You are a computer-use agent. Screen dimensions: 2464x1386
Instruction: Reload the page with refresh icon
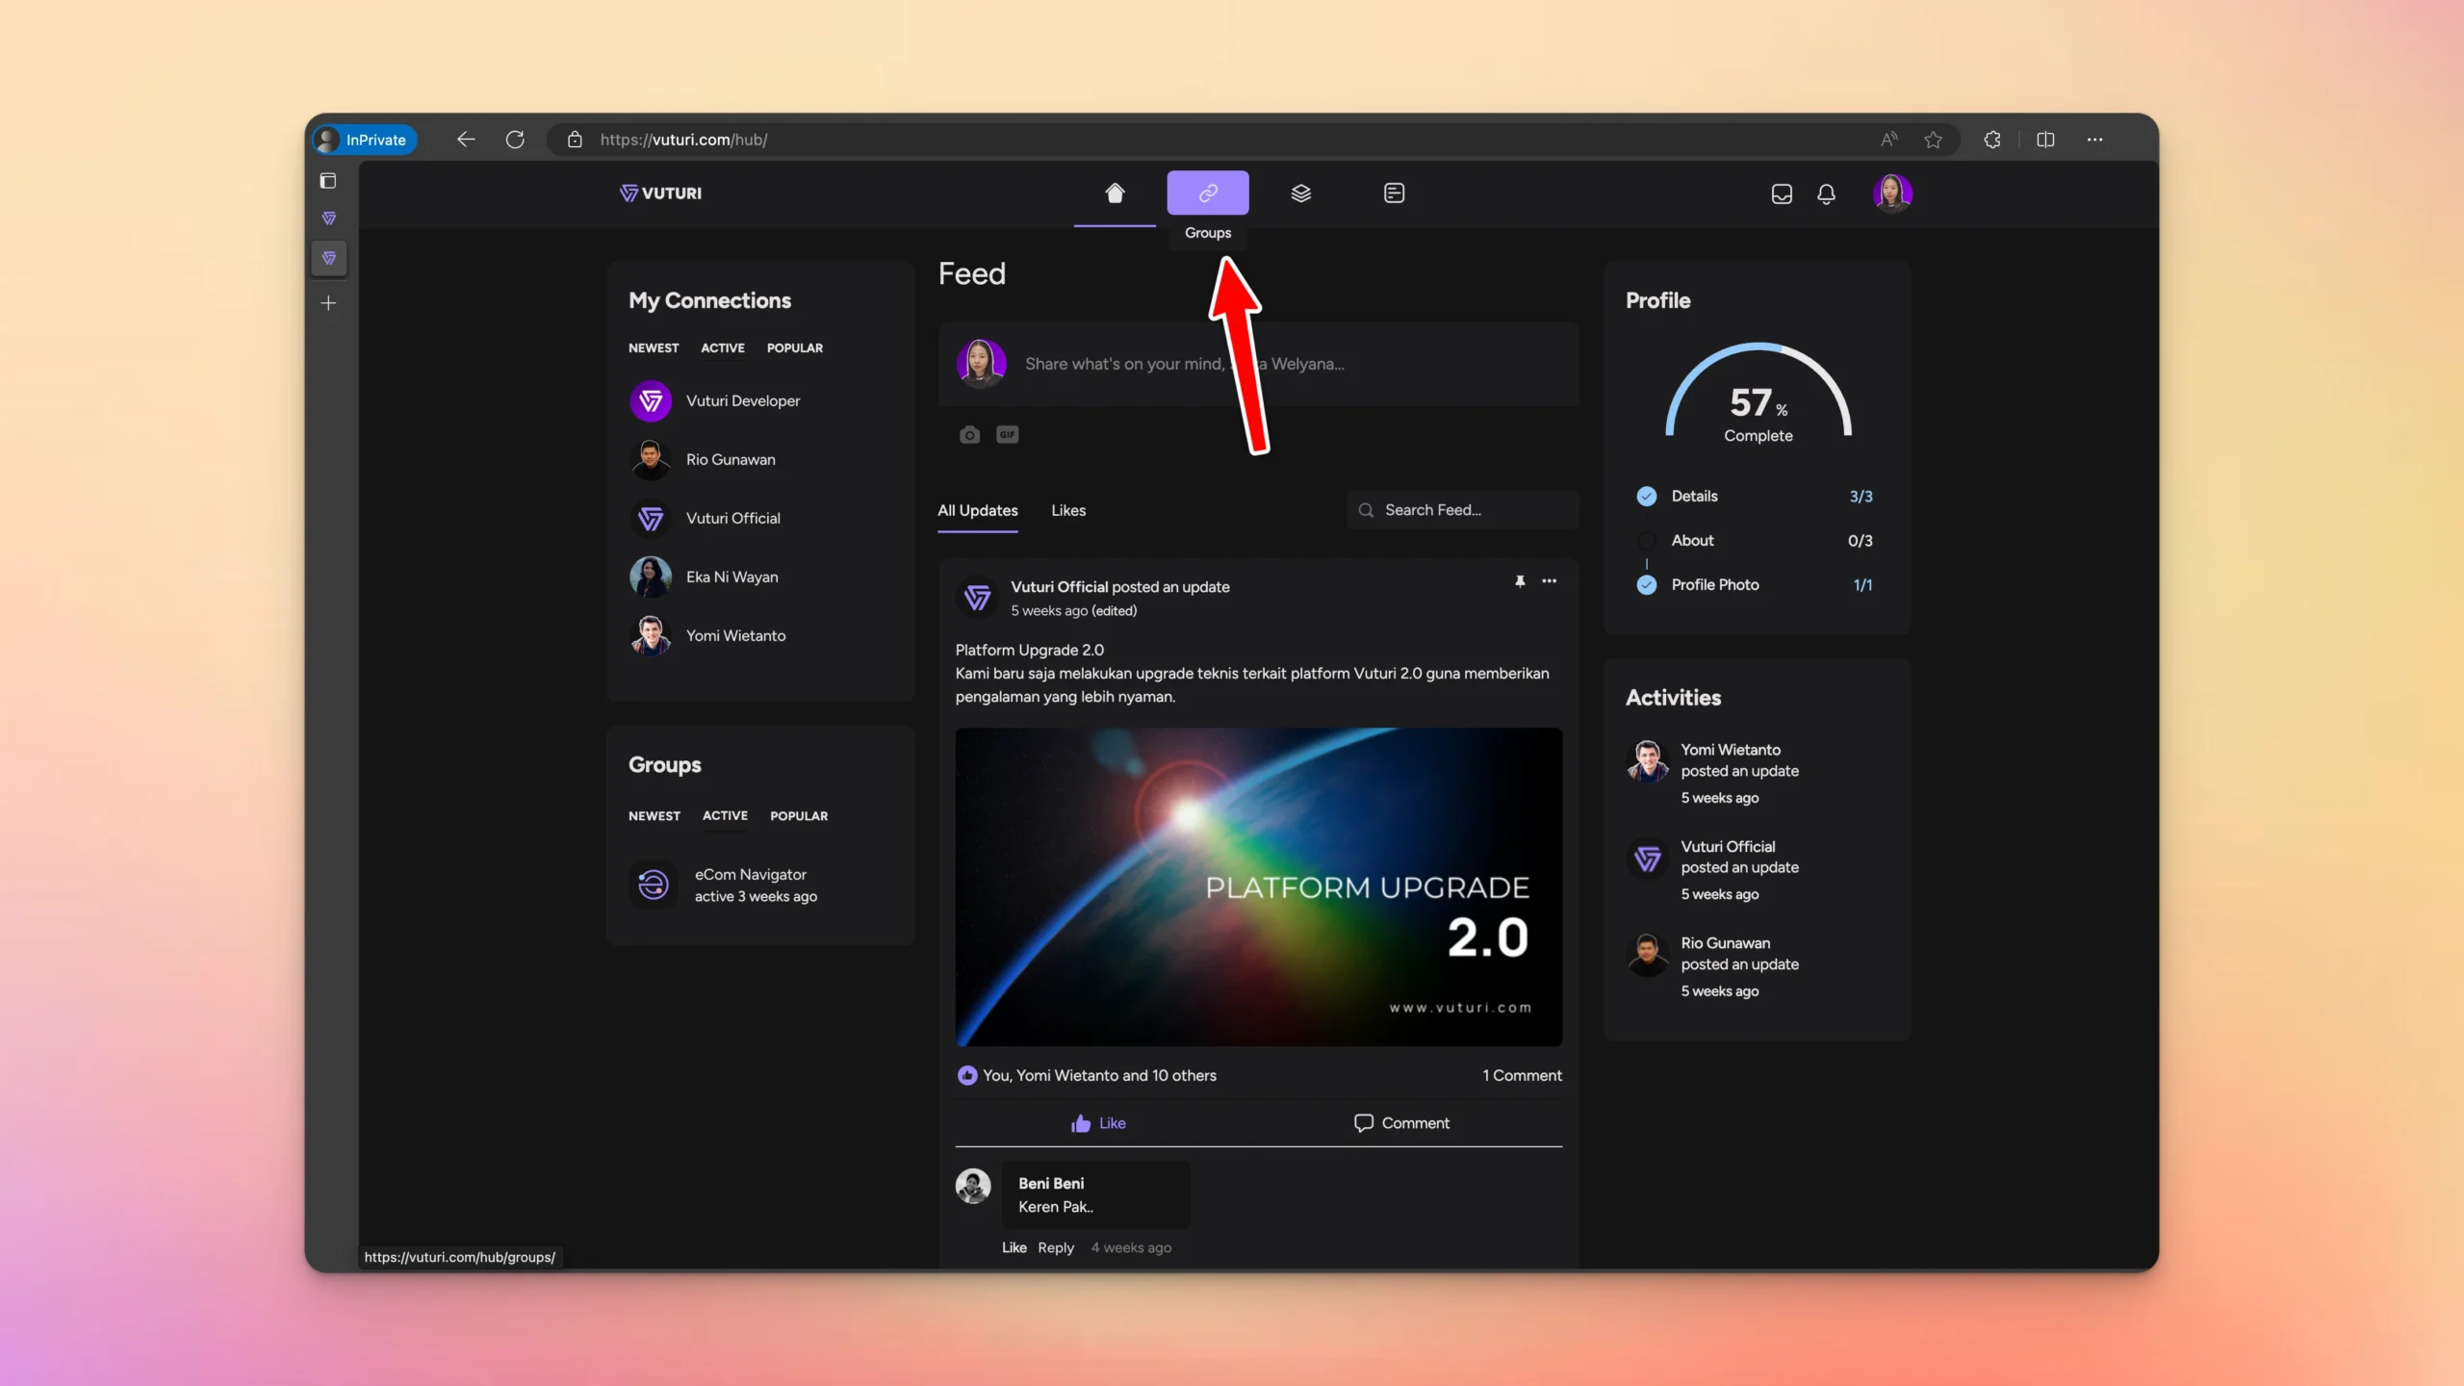[x=515, y=140]
